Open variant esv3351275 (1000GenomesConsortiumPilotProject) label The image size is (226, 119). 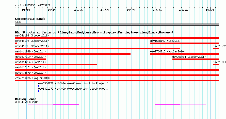point(73,89)
